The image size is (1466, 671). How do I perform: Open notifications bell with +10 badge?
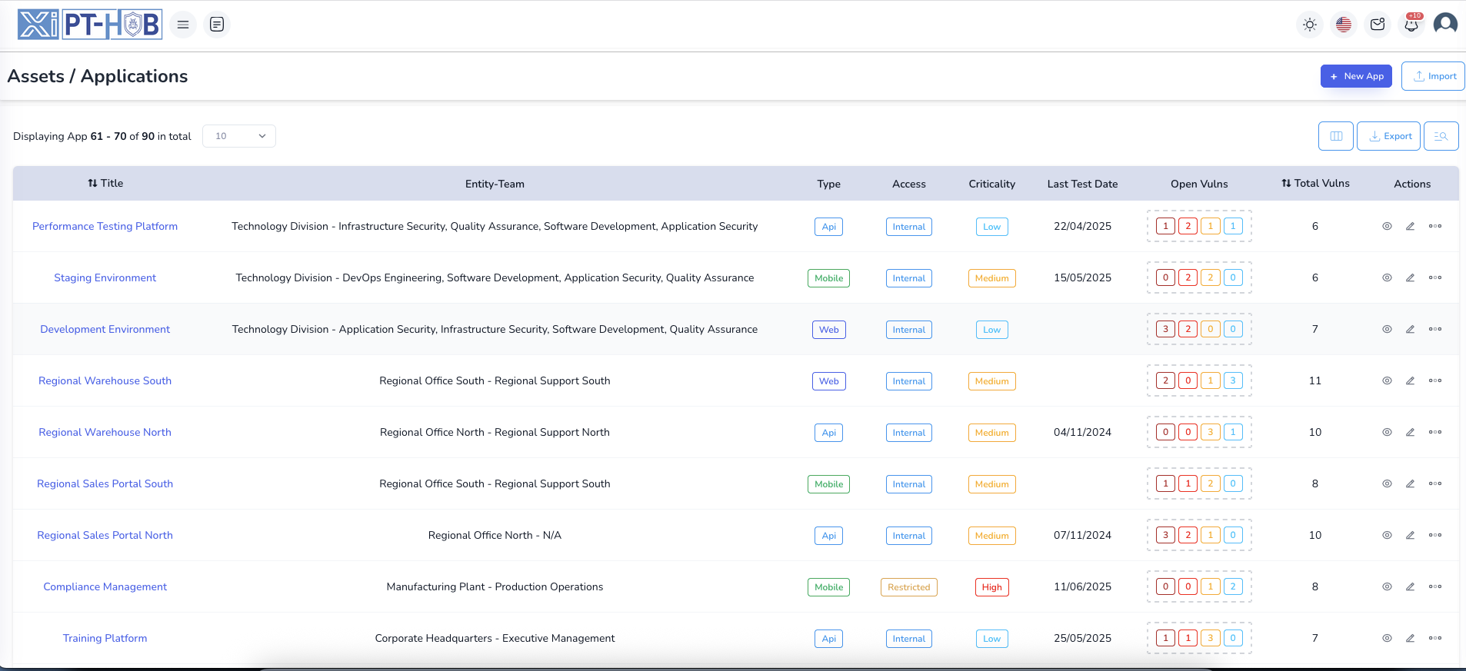pos(1411,25)
